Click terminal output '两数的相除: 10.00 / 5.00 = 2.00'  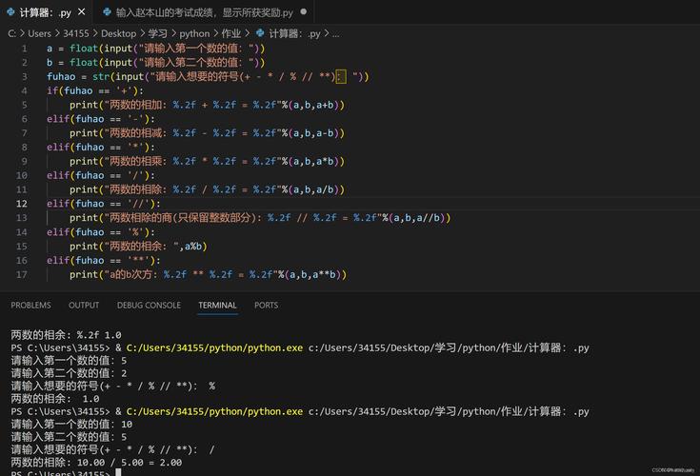[x=96, y=462]
